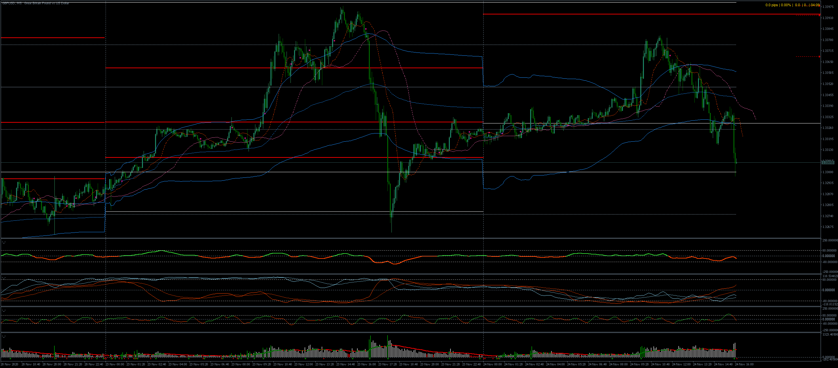Click the 1.33455 price scale label
The image size is (838, 368).
coord(828,95)
